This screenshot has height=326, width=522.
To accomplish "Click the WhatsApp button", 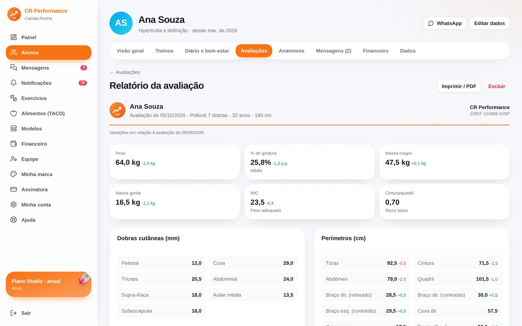I will coord(445,23).
